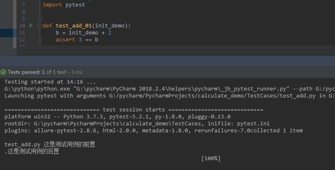Viewport: 335px width, 170px height.
Task: Click fold end marker on assert line
Action: pyautogui.click(x=40, y=40)
